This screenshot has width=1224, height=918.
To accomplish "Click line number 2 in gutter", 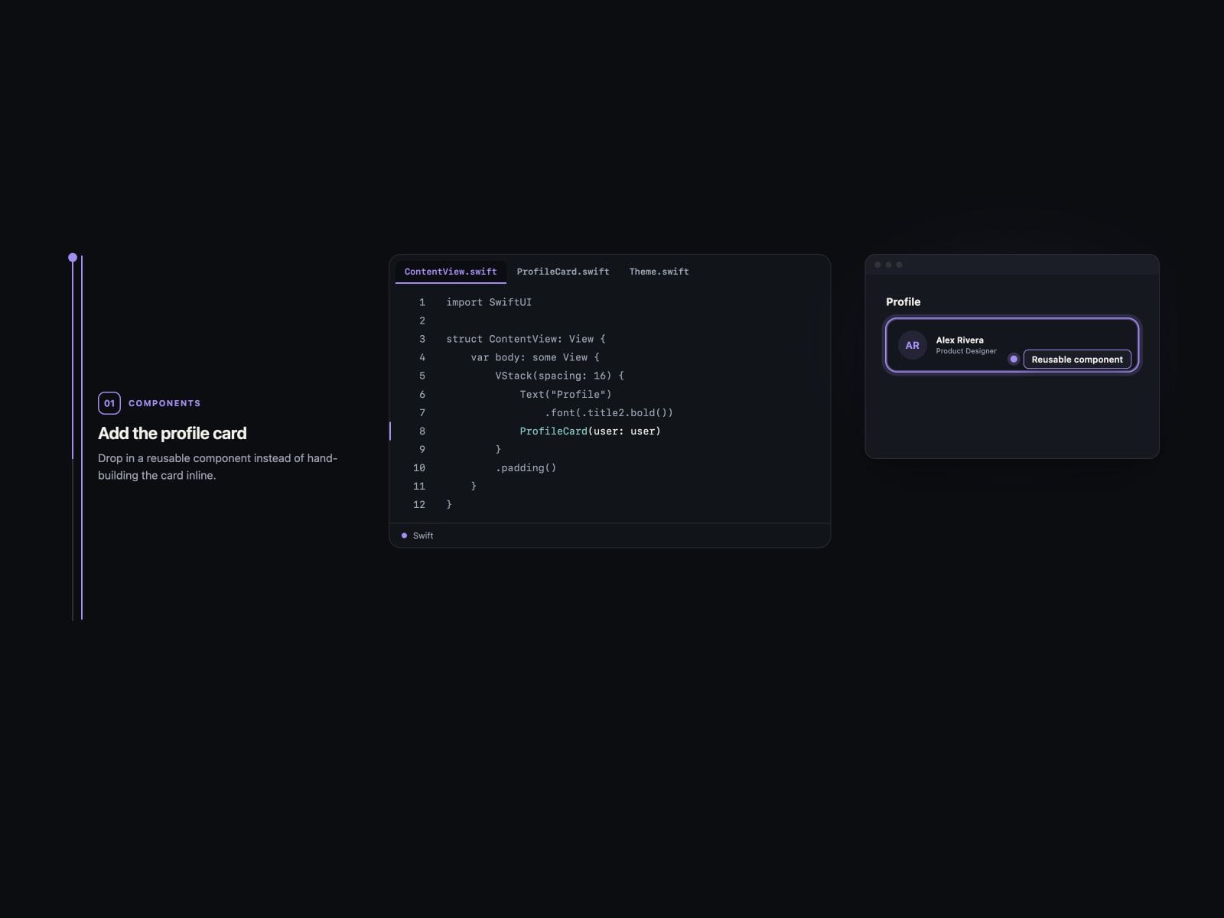I will 422,321.
